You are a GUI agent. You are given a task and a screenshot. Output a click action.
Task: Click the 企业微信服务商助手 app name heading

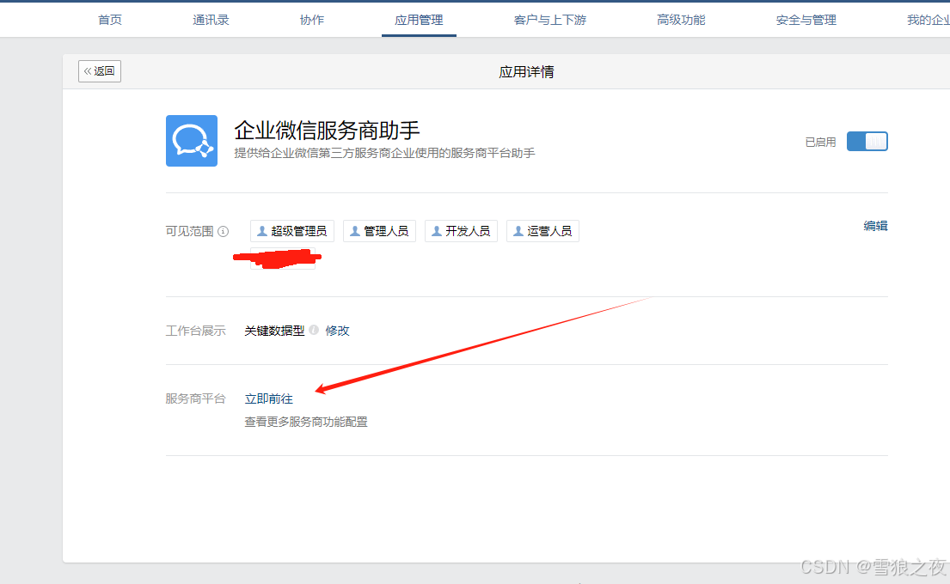click(328, 131)
